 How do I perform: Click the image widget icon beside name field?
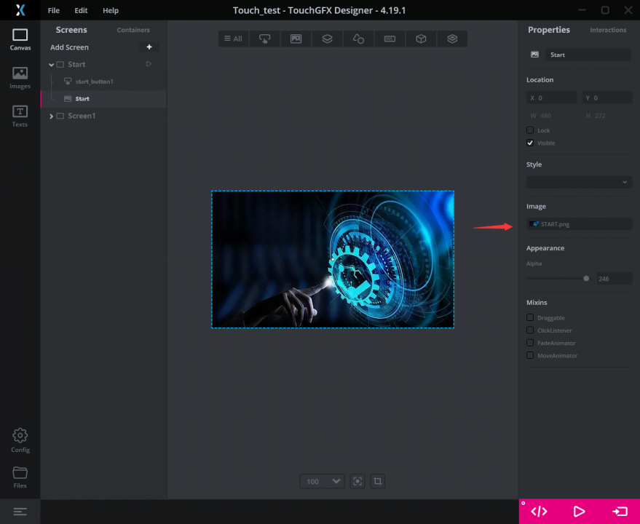(x=534, y=55)
